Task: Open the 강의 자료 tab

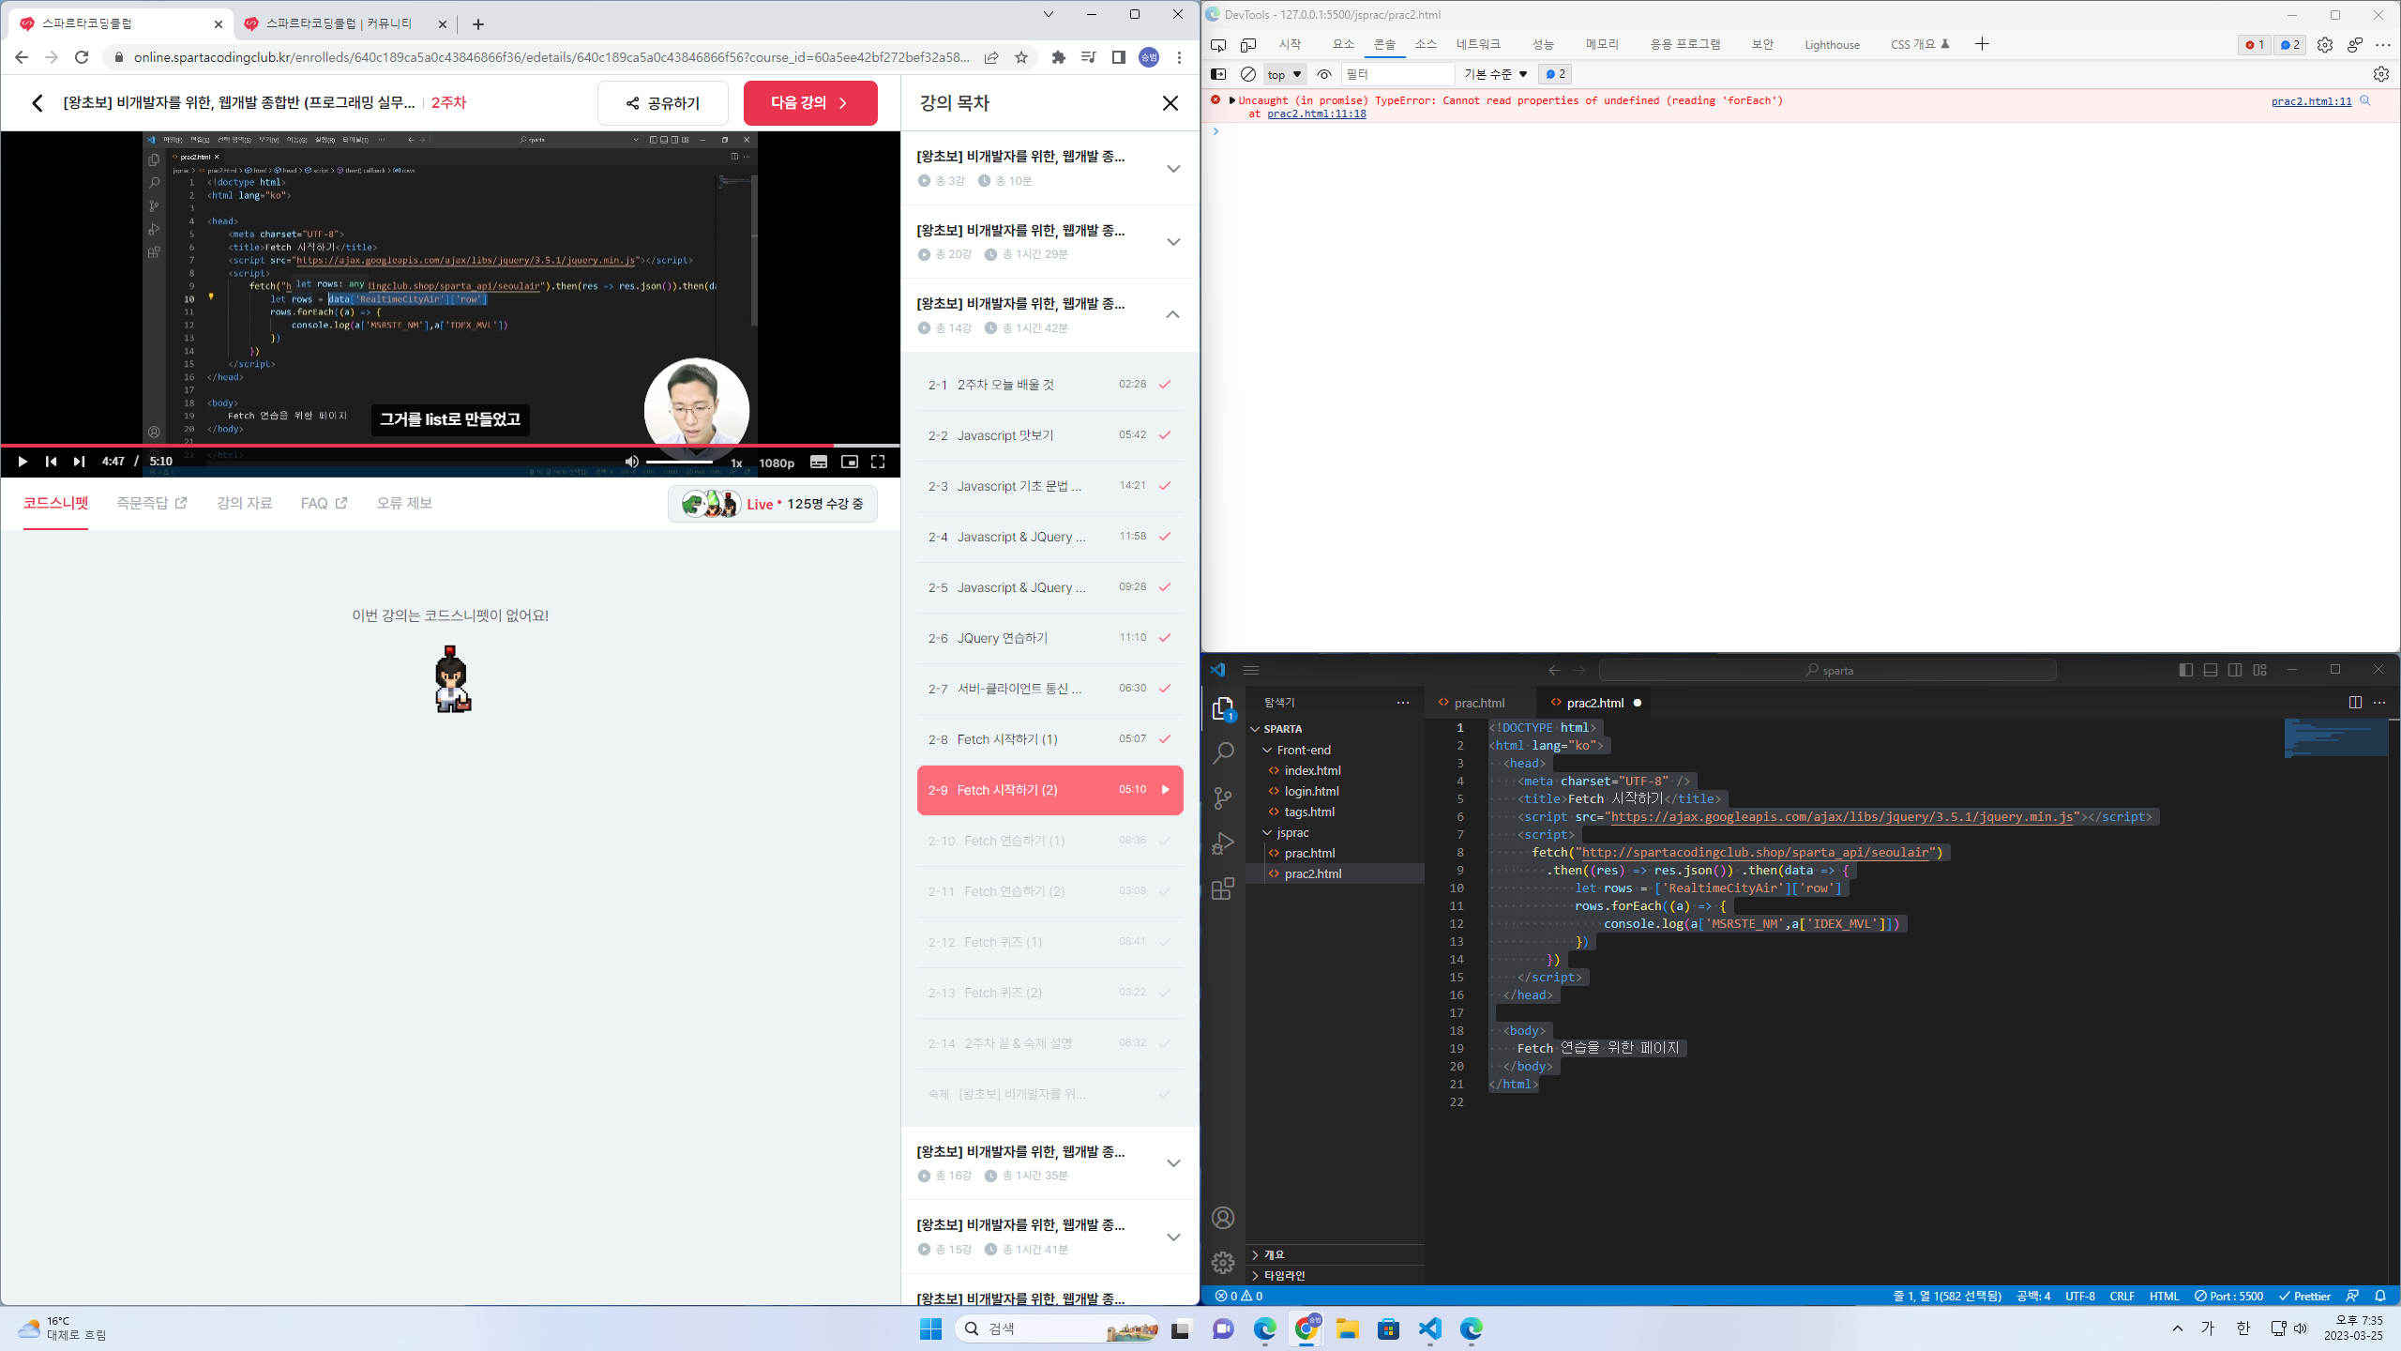Action: [x=244, y=504]
